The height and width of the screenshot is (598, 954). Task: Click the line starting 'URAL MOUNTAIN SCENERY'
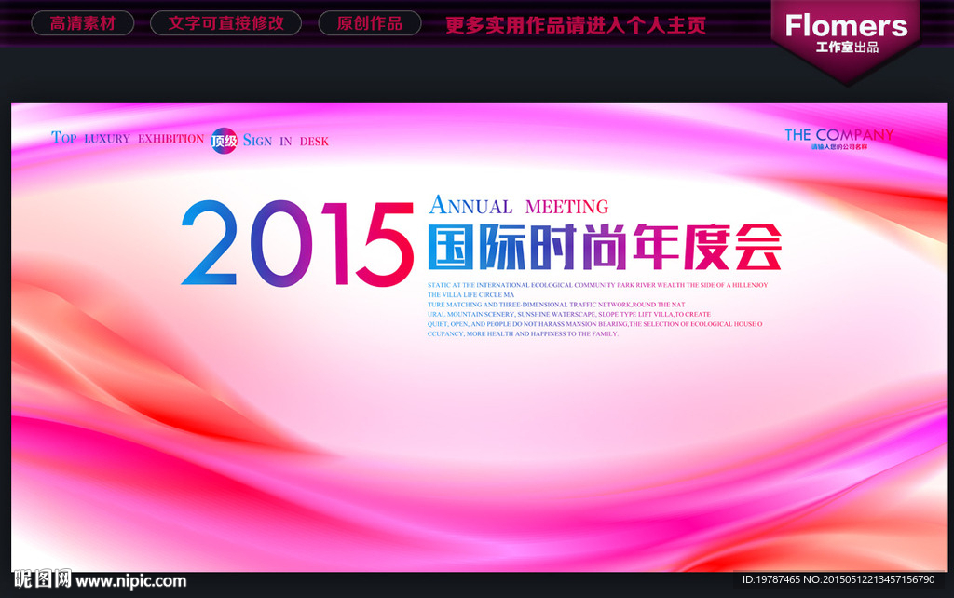(x=569, y=314)
